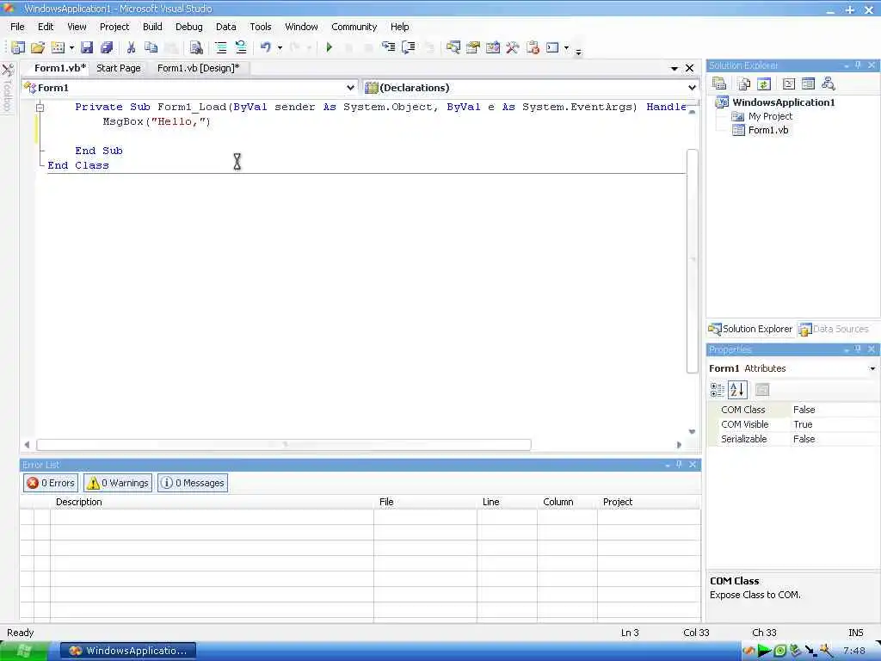Image resolution: width=881 pixels, height=661 pixels.
Task: Cut selection with the scissors icon
Action: click(x=131, y=48)
